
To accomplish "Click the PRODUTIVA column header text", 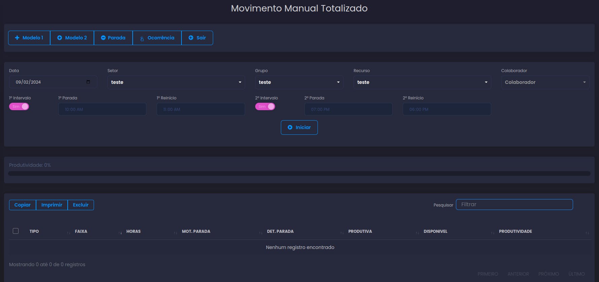I will 360,231.
